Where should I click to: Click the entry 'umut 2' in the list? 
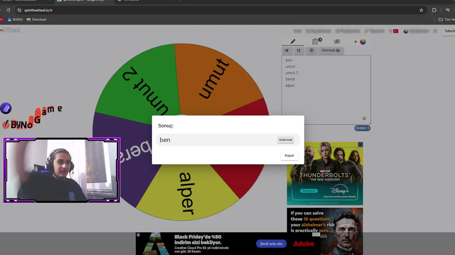292,73
